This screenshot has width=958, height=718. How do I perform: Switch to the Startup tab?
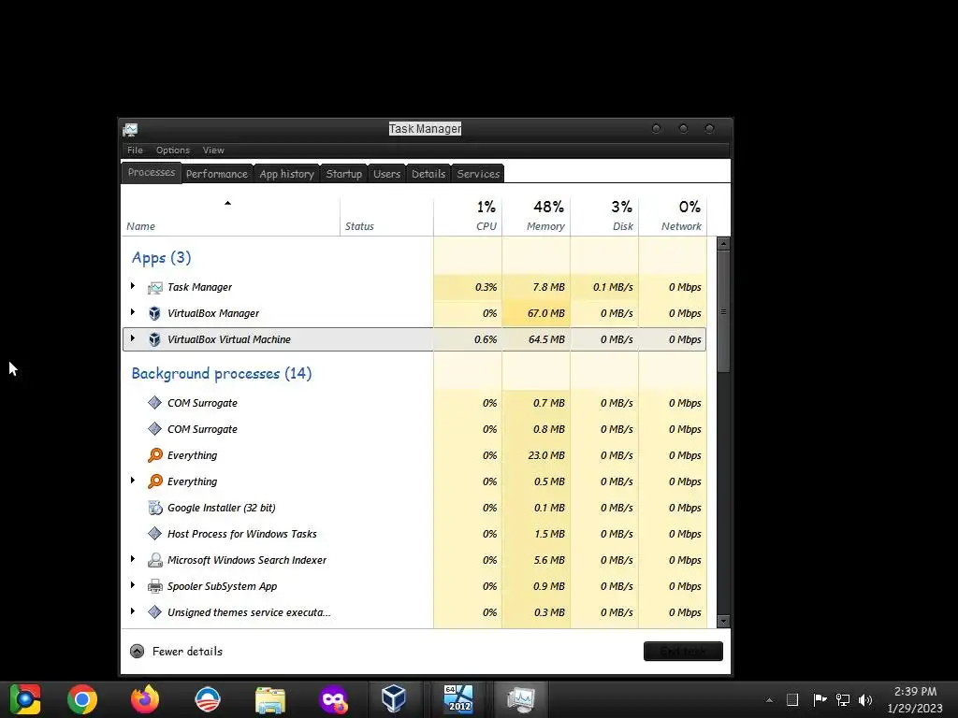[344, 174]
